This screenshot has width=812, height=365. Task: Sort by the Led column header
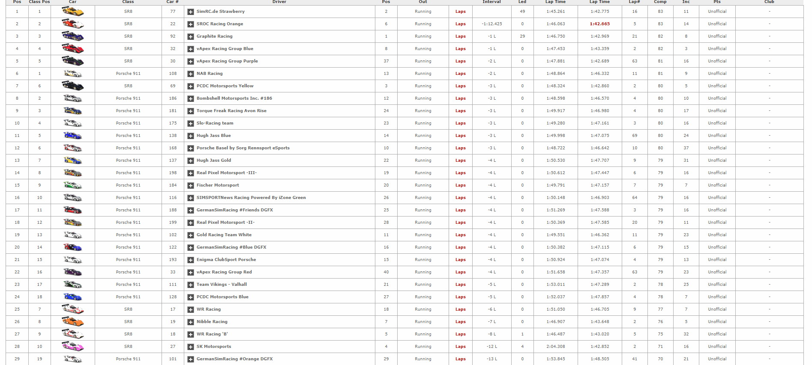coord(522,2)
